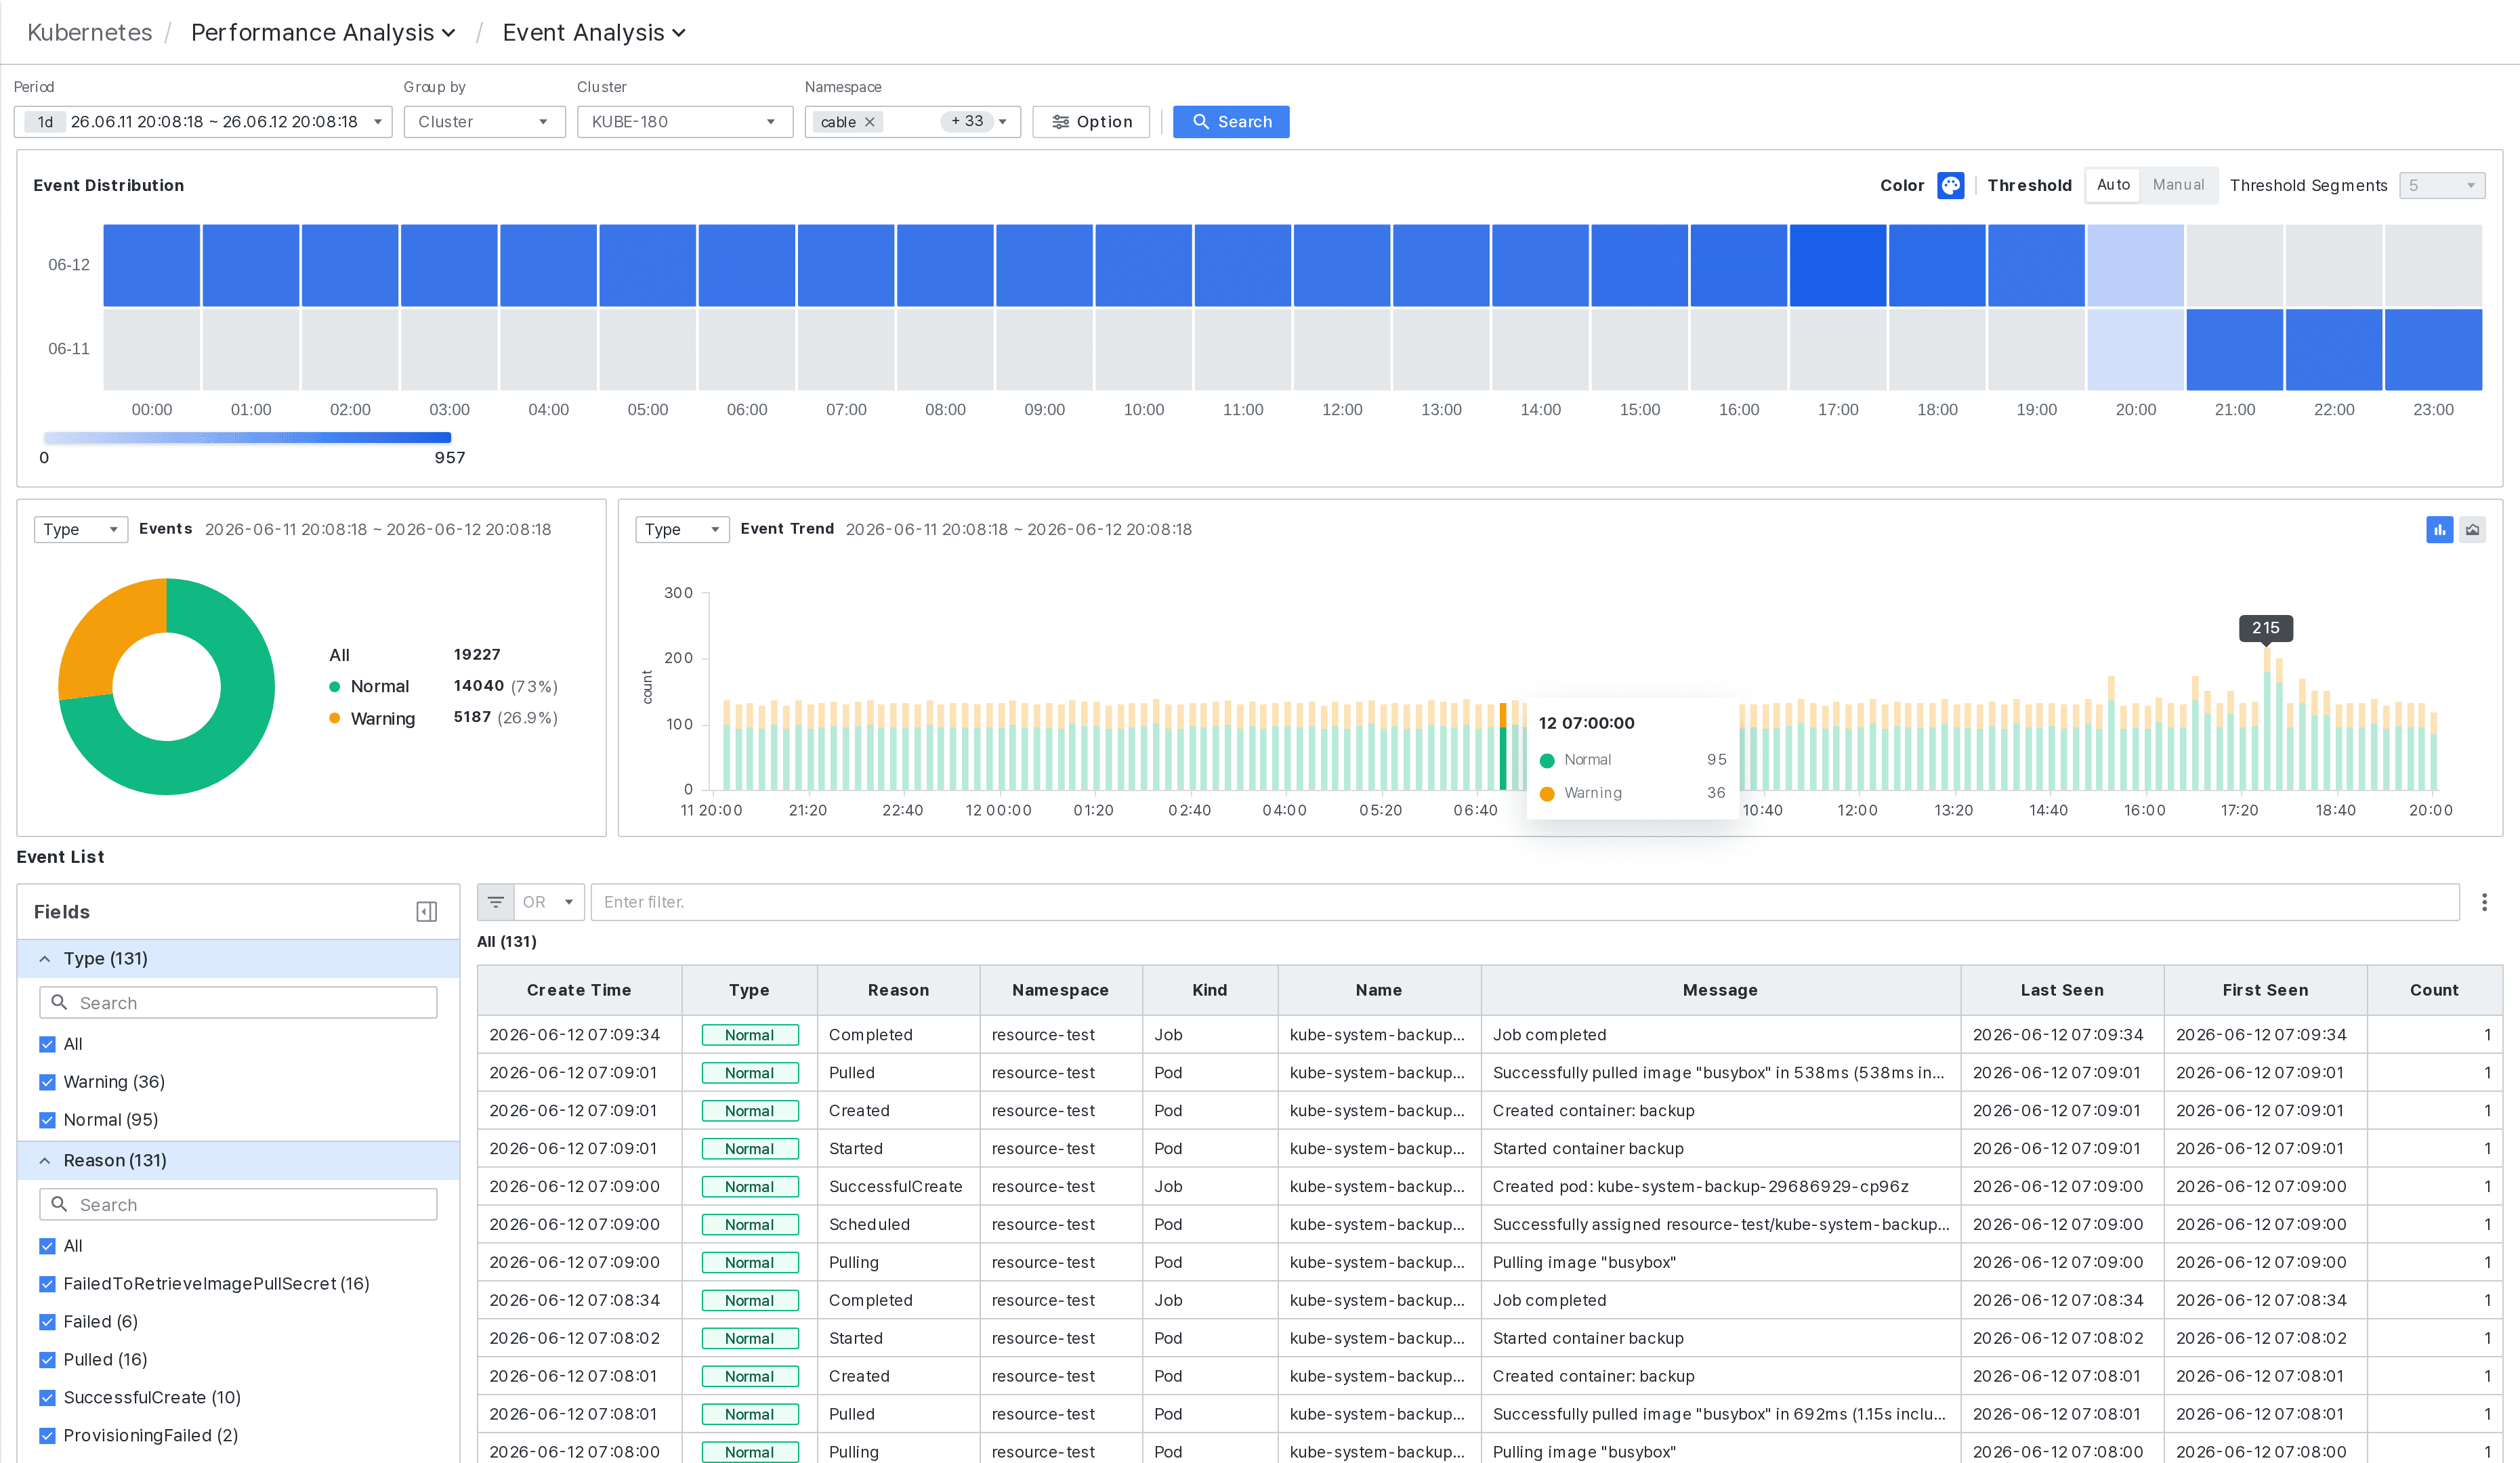Screen dimensions: 2520x1463
Task: Click the Enter filter input field
Action: (x=1524, y=902)
